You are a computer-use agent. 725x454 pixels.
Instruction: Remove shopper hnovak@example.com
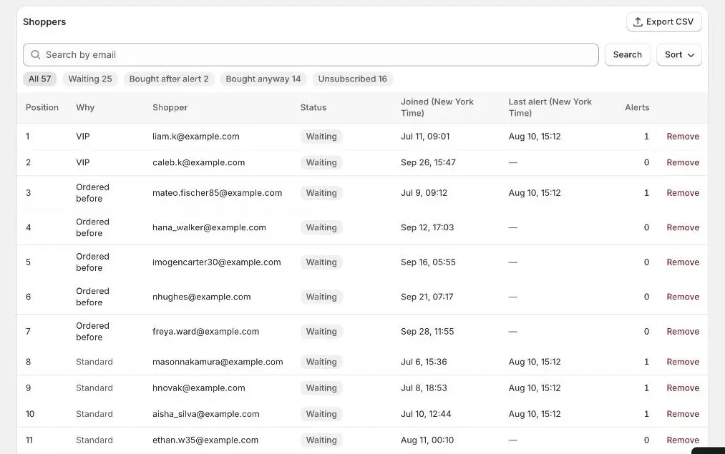pos(683,388)
